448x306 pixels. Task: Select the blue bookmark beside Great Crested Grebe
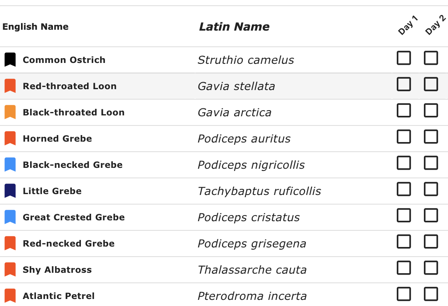[x=10, y=217]
